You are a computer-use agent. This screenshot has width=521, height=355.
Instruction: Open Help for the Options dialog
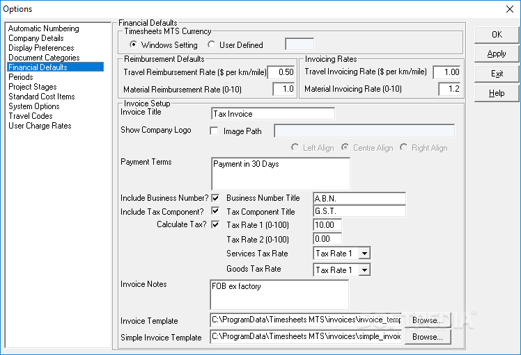497,93
